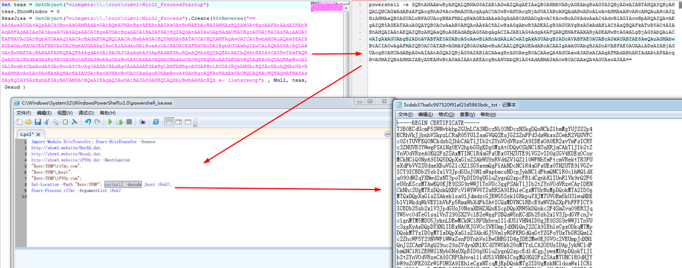Click the "$env:TEMP\r17mi.com" destination line
682x268 pixels.
(55, 166)
